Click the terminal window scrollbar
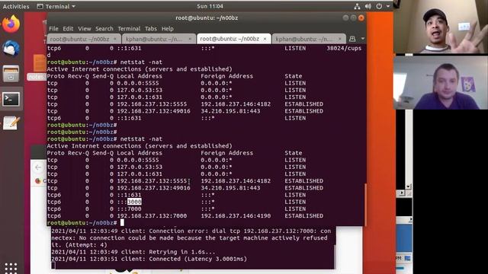Image resolution: width=488 pixels, height=274 pixels. pos(365,205)
